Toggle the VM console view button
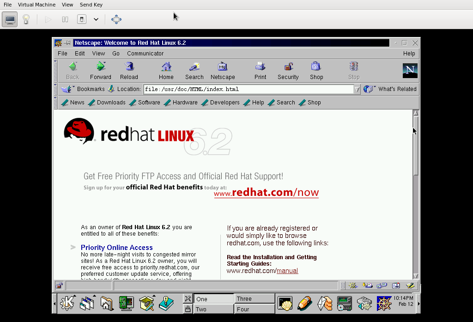This screenshot has width=473, height=322. [x=10, y=19]
